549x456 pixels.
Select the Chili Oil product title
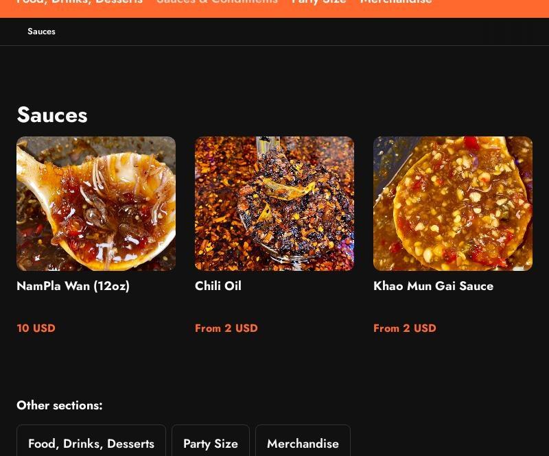click(x=218, y=286)
